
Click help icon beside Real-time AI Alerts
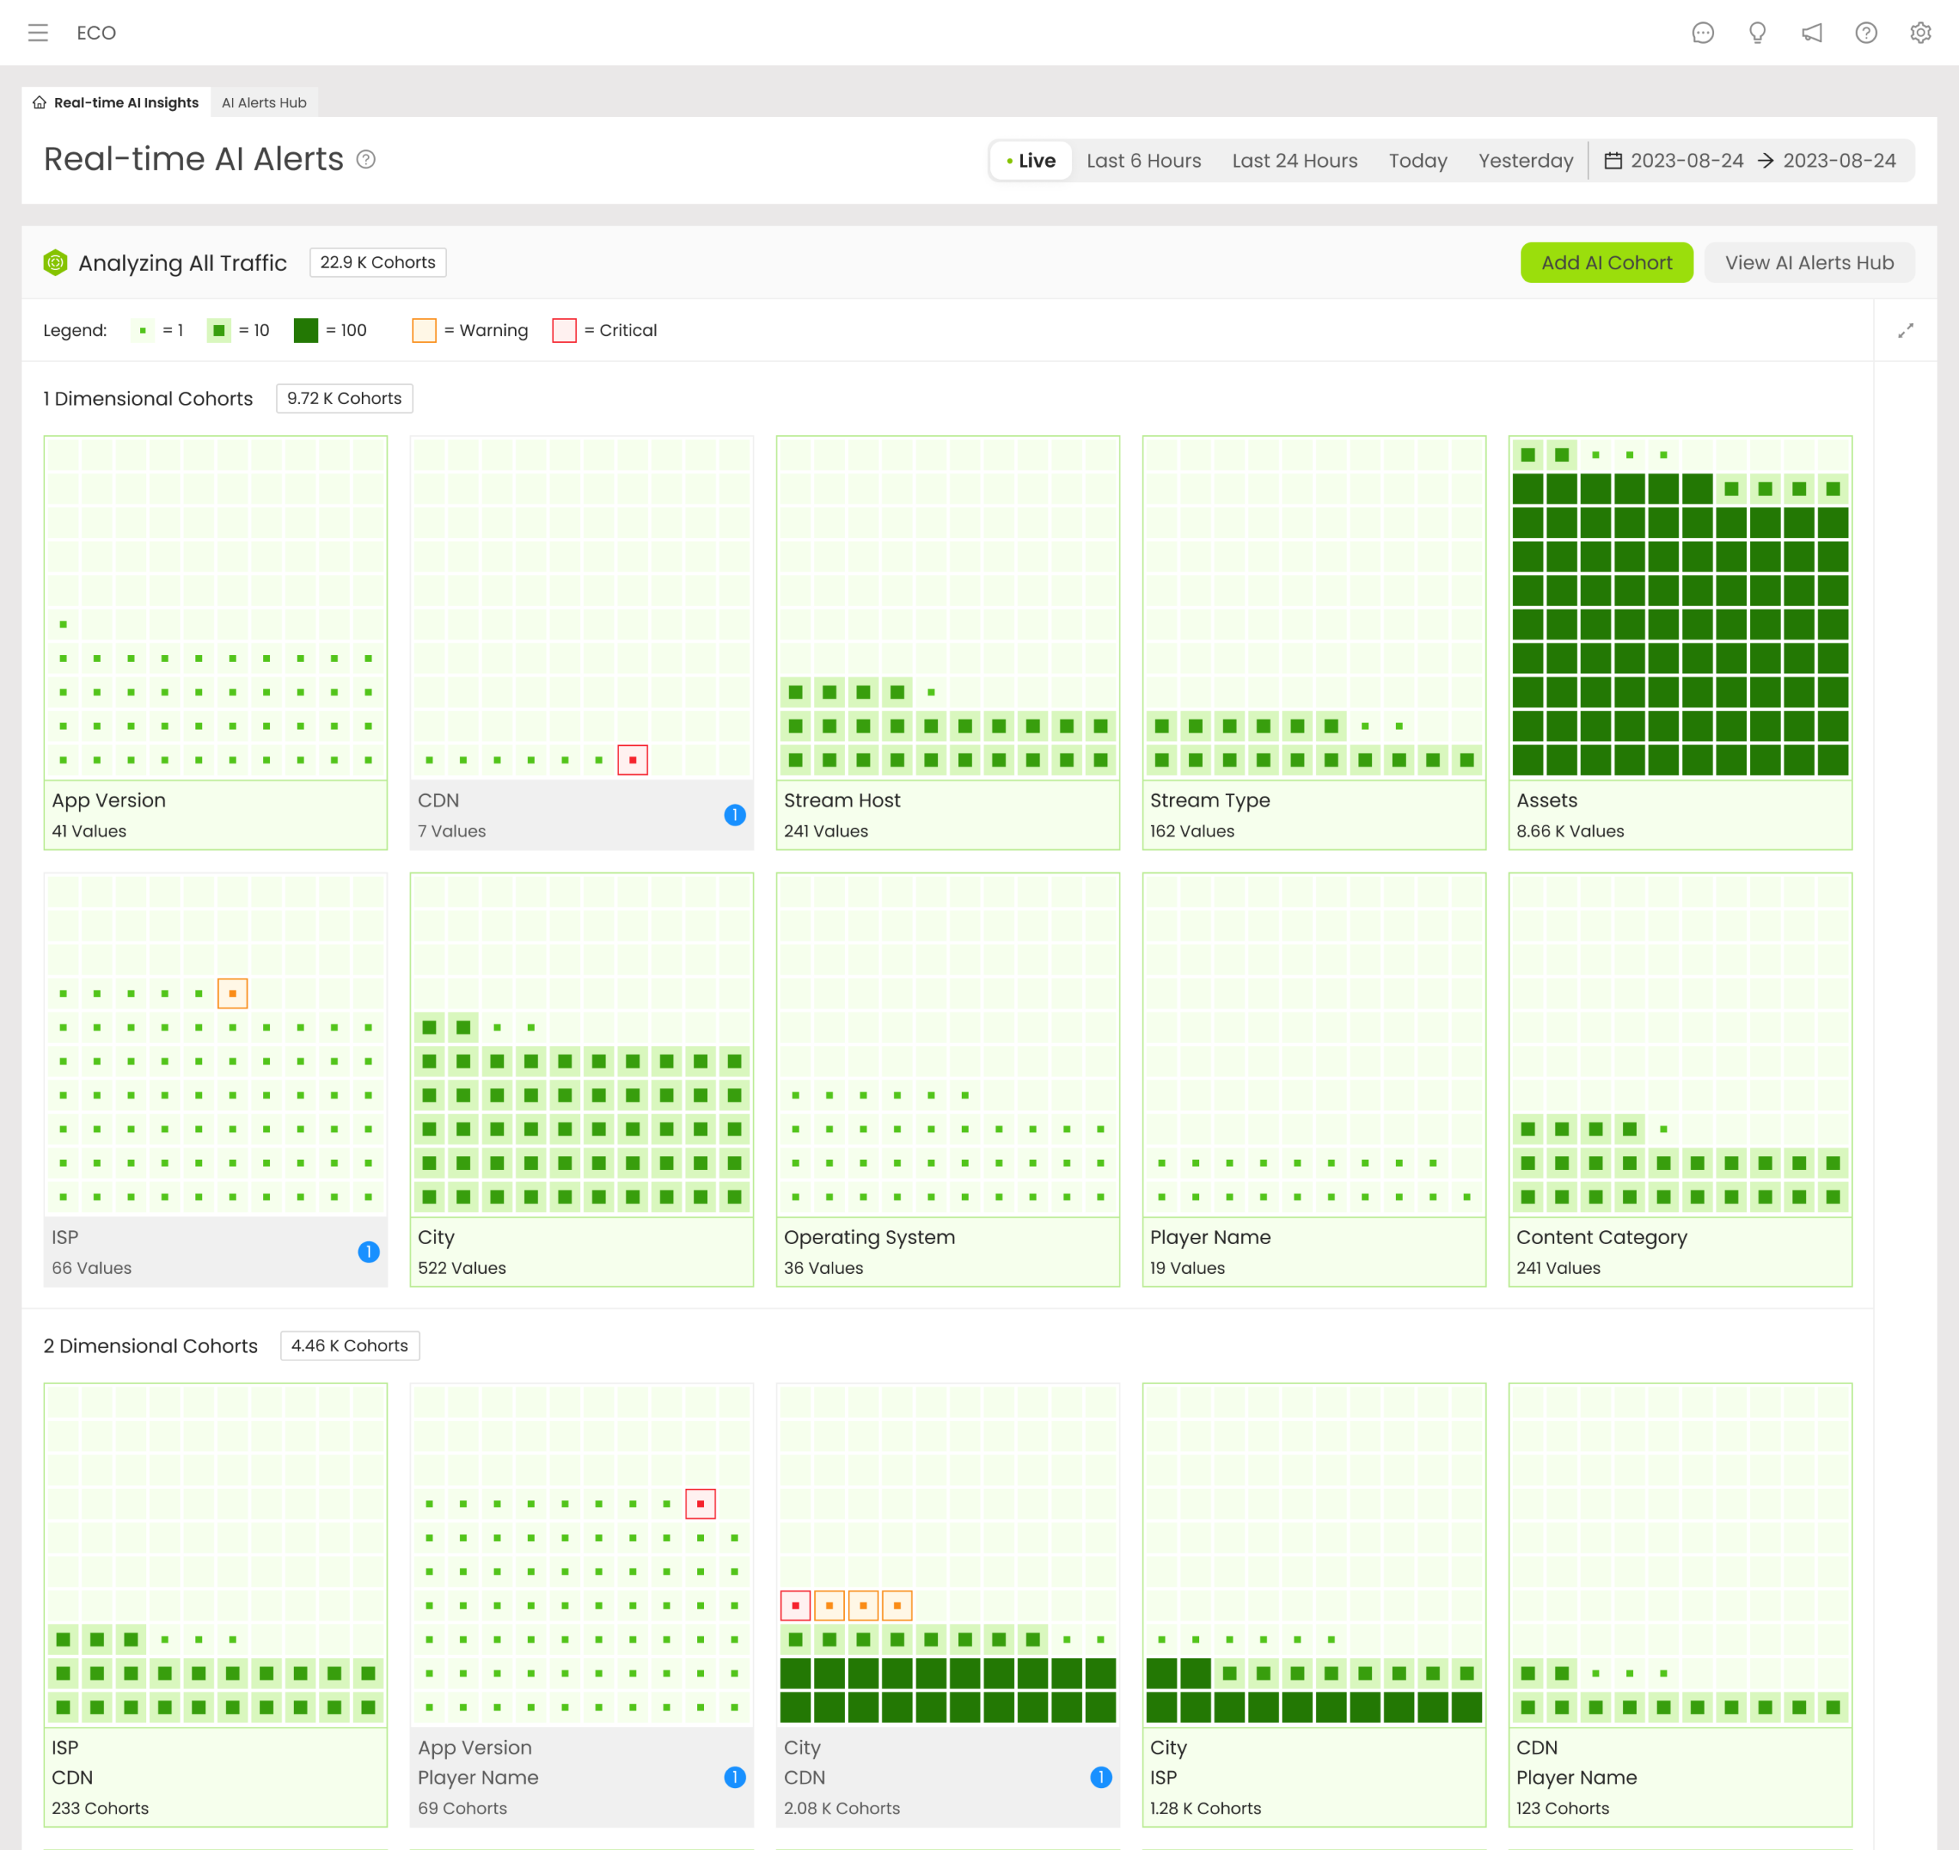(x=366, y=160)
